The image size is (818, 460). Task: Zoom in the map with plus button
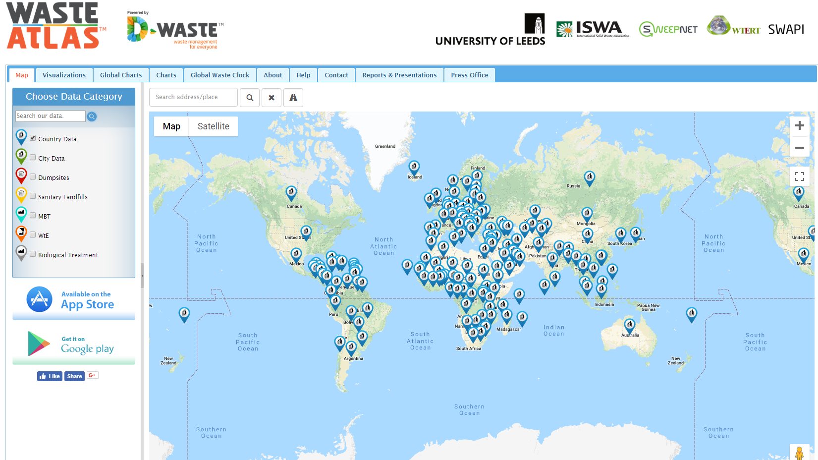[x=799, y=126]
